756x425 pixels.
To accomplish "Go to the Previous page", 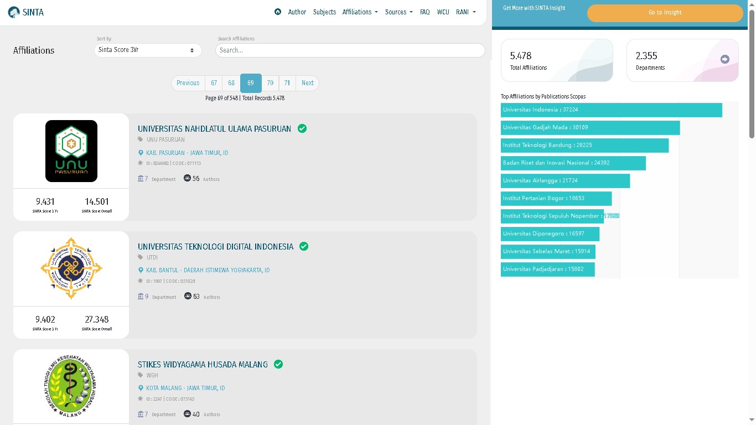I will (x=188, y=83).
